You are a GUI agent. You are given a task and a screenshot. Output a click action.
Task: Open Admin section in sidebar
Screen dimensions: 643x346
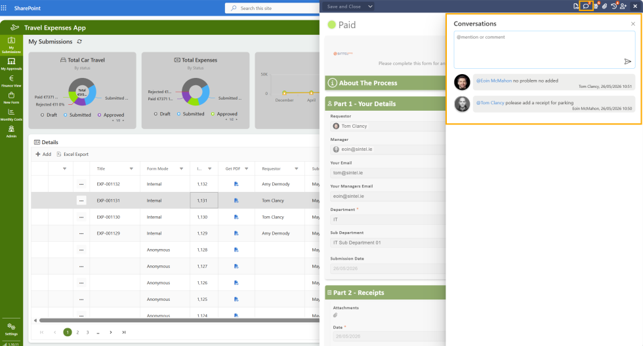coord(11,132)
